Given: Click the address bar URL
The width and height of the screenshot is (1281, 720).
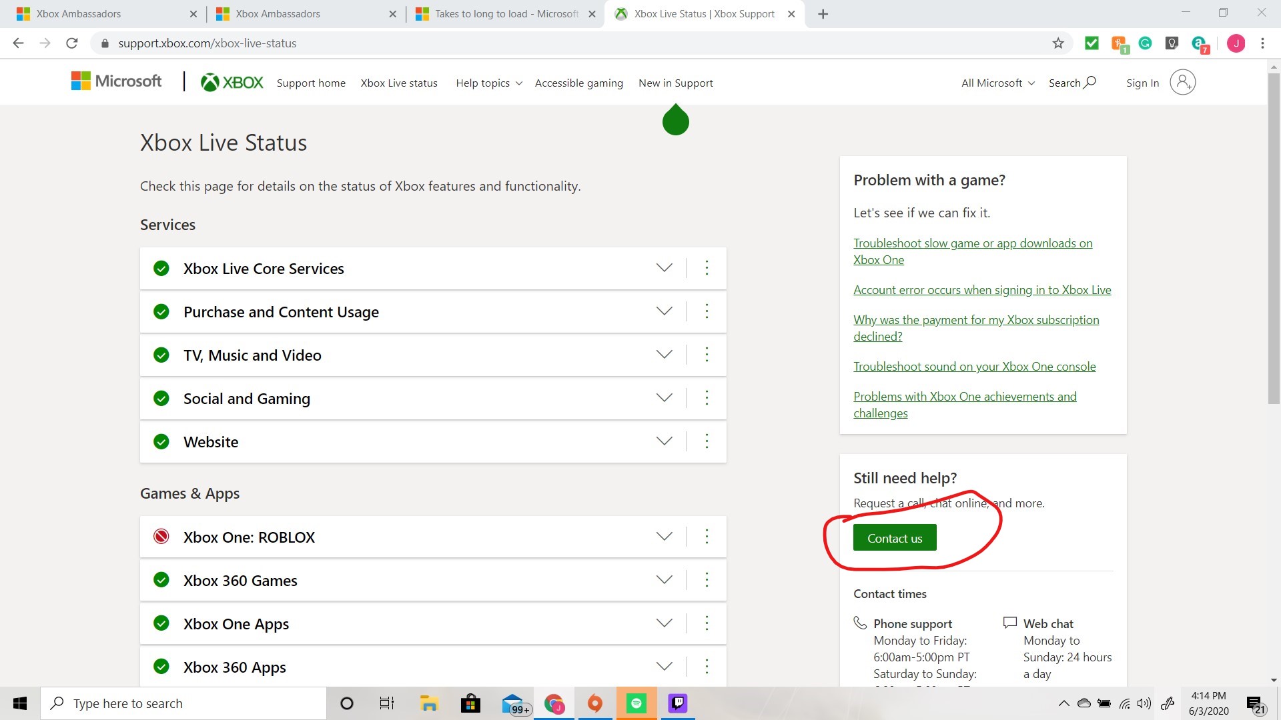Looking at the screenshot, I should click(207, 43).
